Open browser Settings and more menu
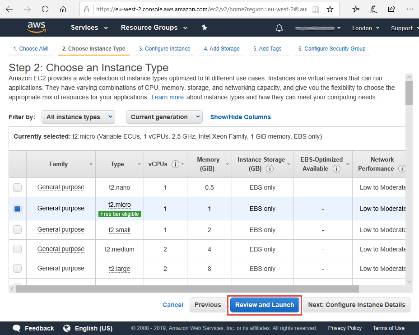Viewport: 419px width, 335px height. coord(410,9)
